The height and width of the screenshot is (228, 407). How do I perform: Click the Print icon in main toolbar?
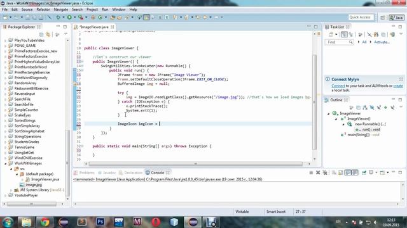tap(41, 17)
